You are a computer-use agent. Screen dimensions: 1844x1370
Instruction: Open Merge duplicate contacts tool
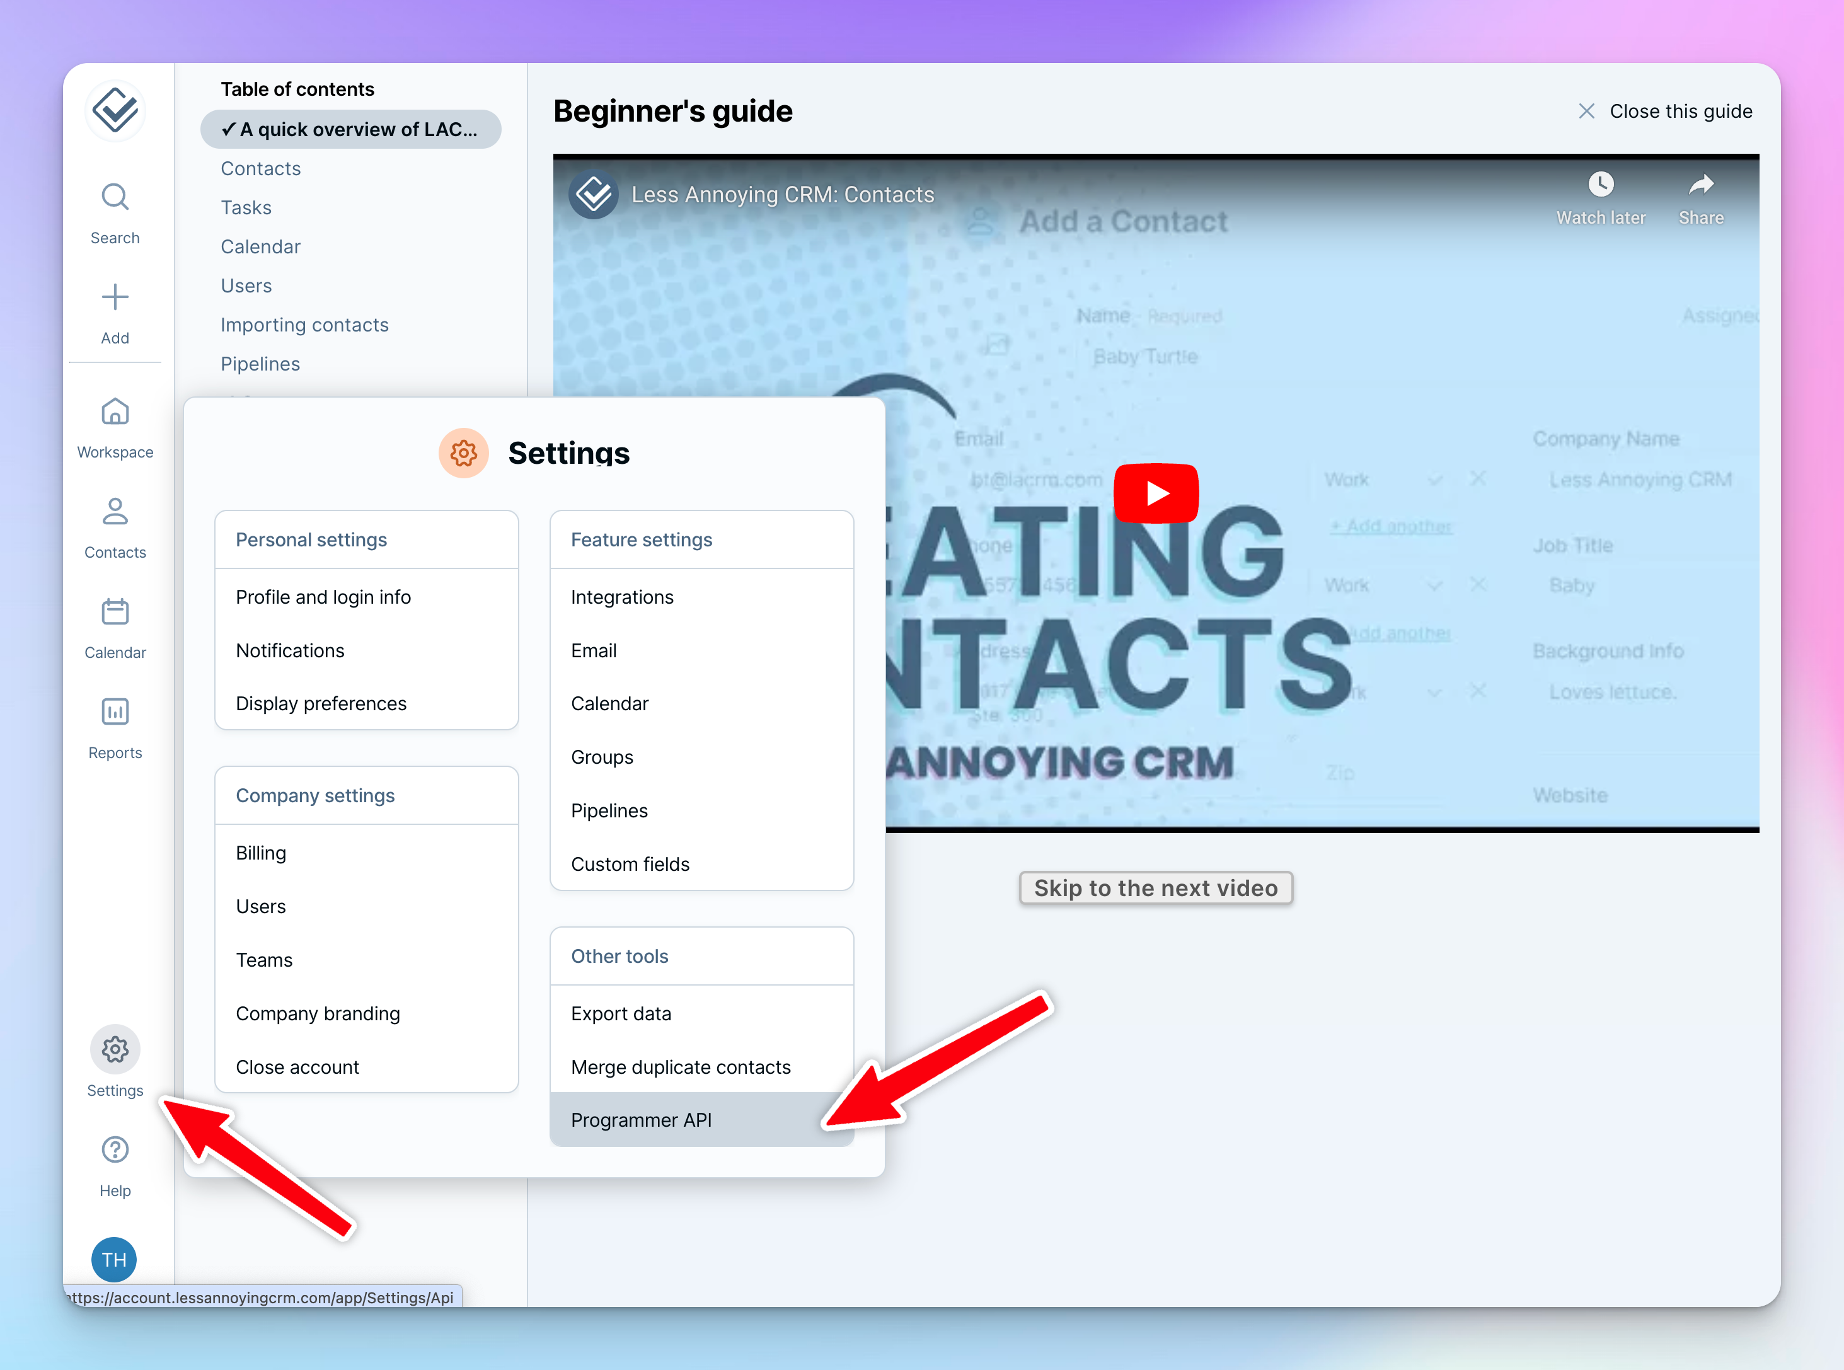tap(681, 1066)
